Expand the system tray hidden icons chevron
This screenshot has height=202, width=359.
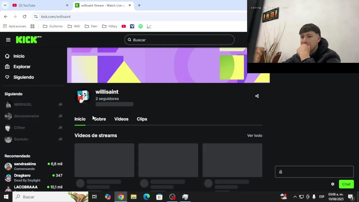[x=295, y=197]
